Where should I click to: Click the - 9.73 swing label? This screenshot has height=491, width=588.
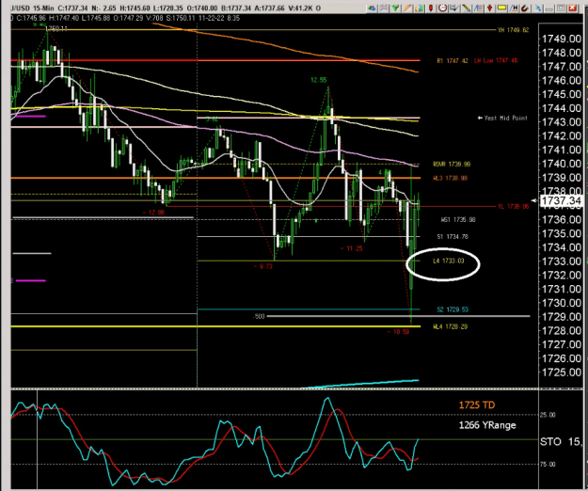click(262, 266)
